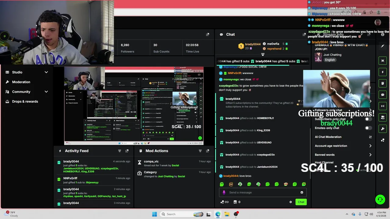Screen dimensions: 390x219
Task: Pop out the Mod Actions panel
Action: 207,151
